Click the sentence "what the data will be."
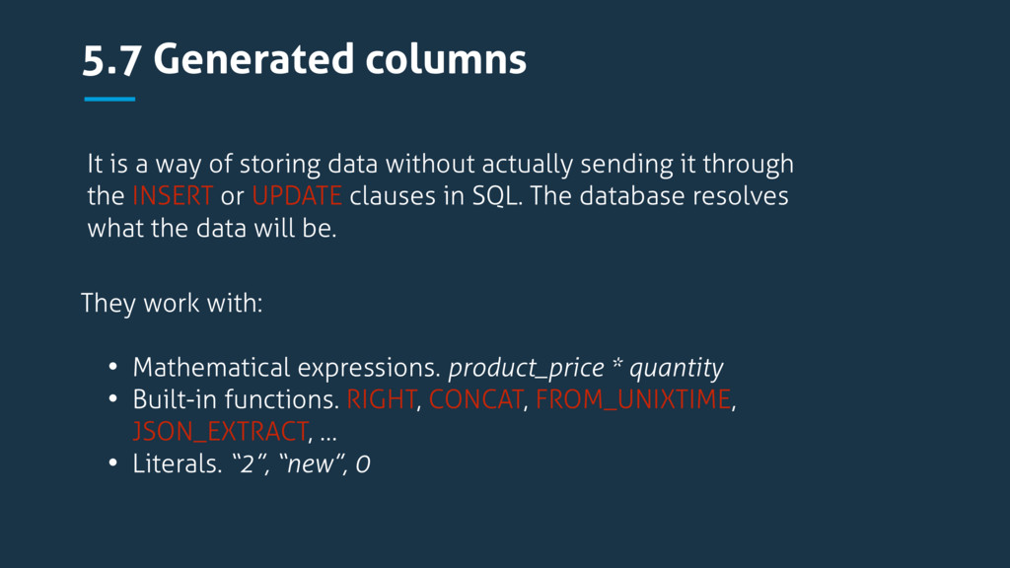The width and height of the screenshot is (1010, 568). click(212, 229)
